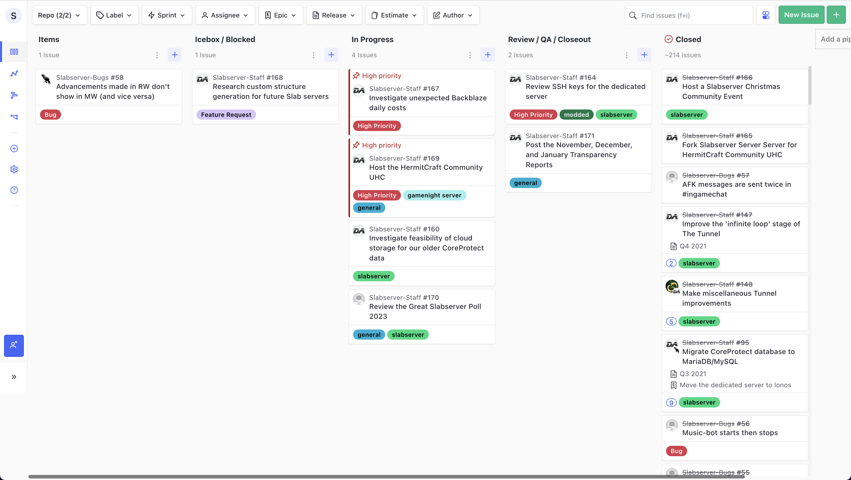Toggle the board view options switch icon
851x480 pixels.
pos(765,15)
